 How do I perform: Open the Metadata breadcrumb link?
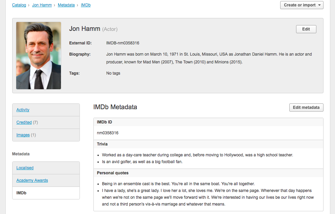pyautogui.click(x=66, y=5)
